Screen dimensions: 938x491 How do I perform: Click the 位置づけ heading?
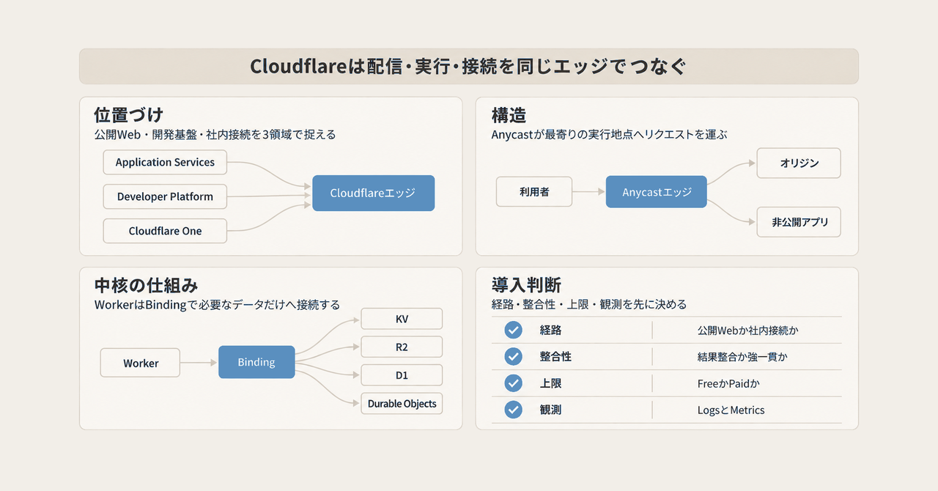(128, 115)
